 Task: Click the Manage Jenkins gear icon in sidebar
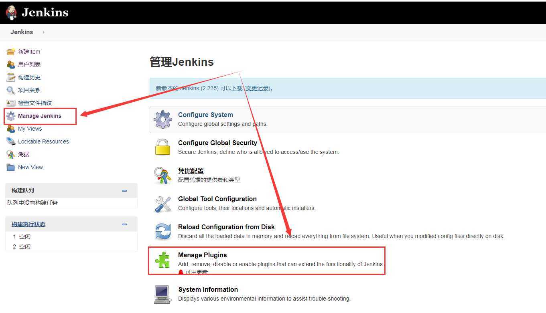11,116
